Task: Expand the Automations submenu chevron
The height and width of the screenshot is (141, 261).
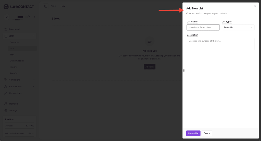Action: pyautogui.click(x=34, y=86)
